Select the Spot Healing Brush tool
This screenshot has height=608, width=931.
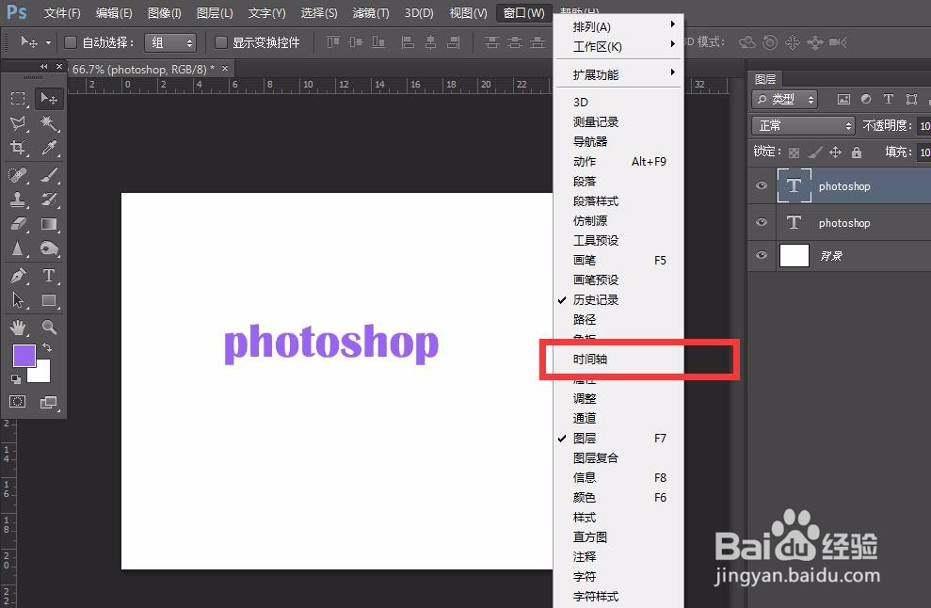click(18, 175)
